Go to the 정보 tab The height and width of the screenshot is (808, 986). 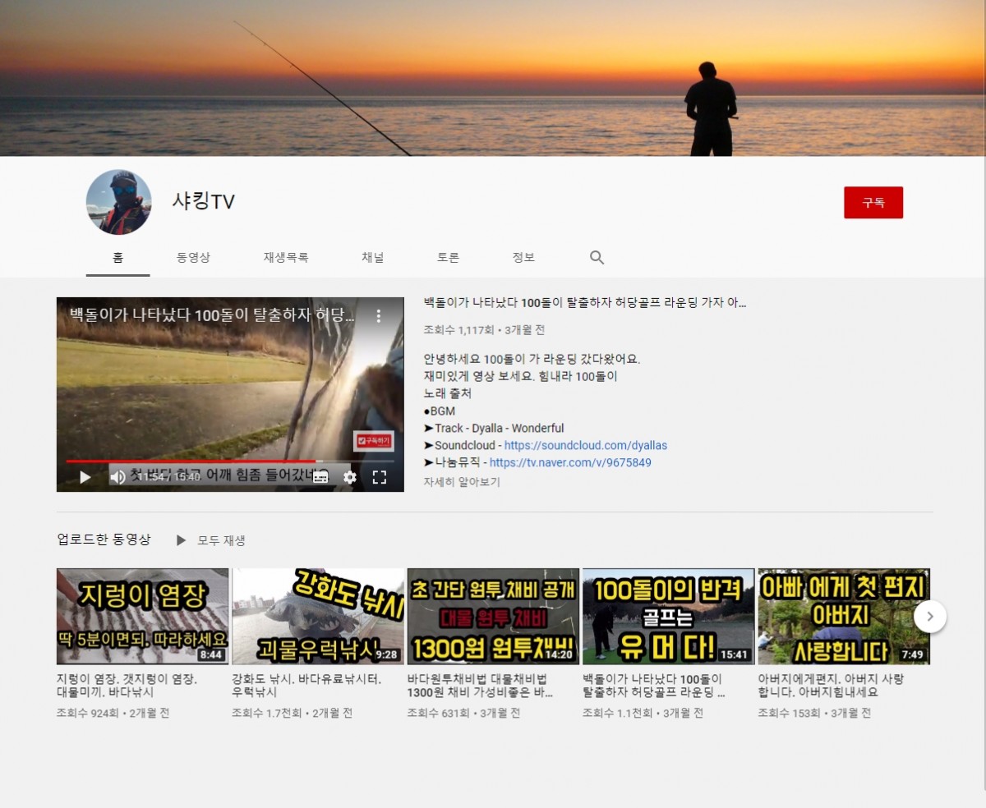pyautogui.click(x=523, y=257)
